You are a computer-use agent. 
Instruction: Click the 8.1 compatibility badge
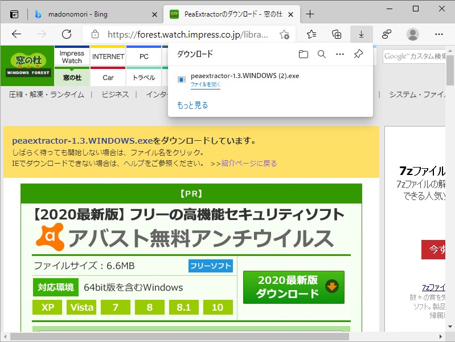click(x=184, y=307)
